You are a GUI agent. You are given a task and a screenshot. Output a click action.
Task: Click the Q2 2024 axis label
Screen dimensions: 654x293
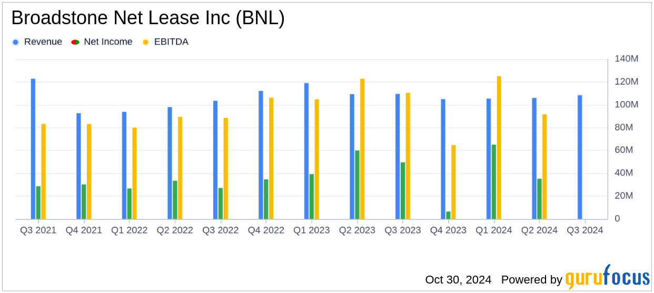539,230
